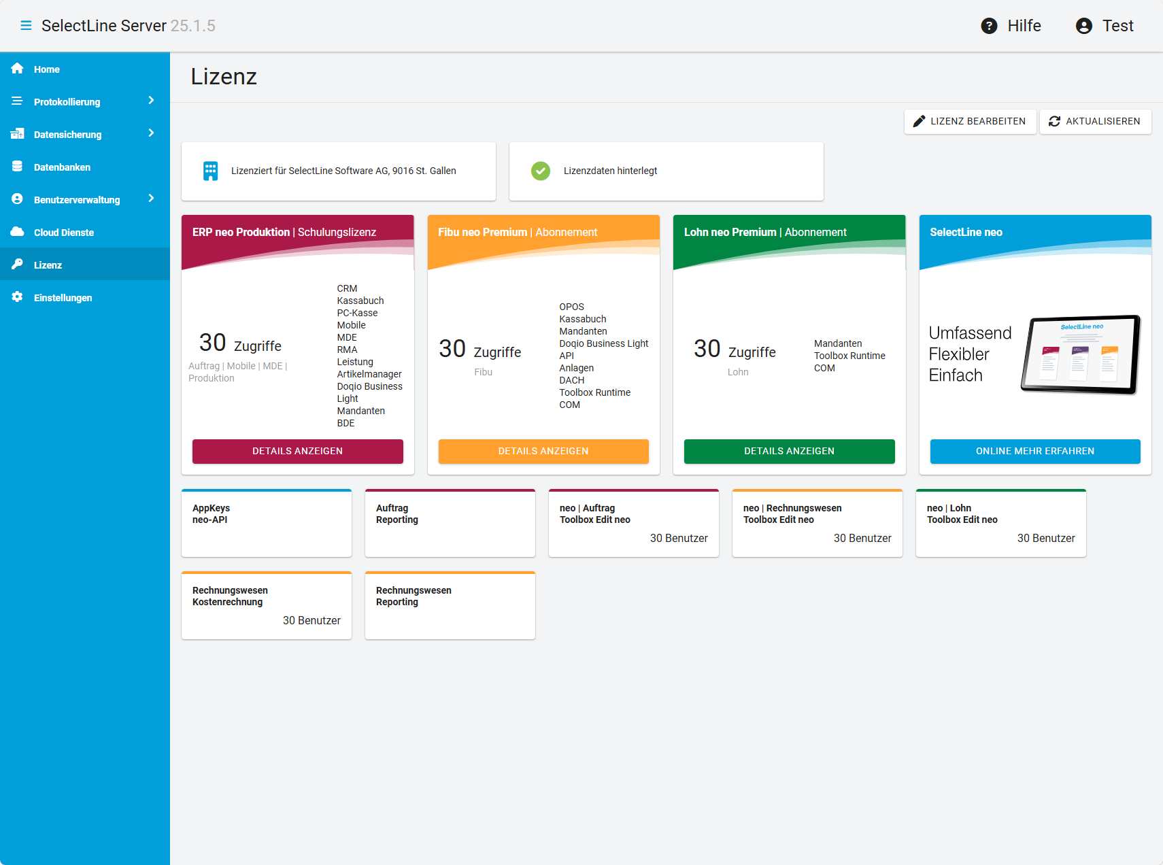This screenshot has height=865, width=1163.
Task: Go to Home in the sidebar
Action: click(x=85, y=69)
